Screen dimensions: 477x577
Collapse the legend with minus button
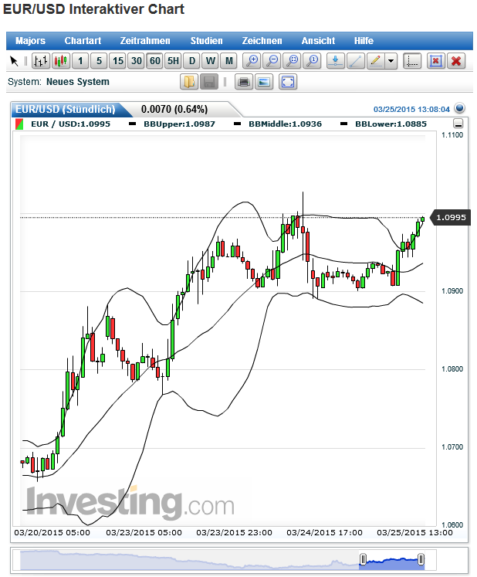point(458,124)
